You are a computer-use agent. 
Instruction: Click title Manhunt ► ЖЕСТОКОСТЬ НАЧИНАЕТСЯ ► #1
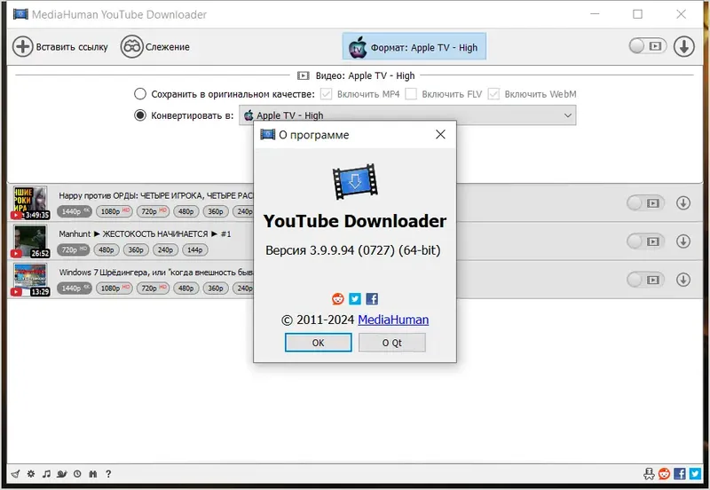tap(145, 234)
